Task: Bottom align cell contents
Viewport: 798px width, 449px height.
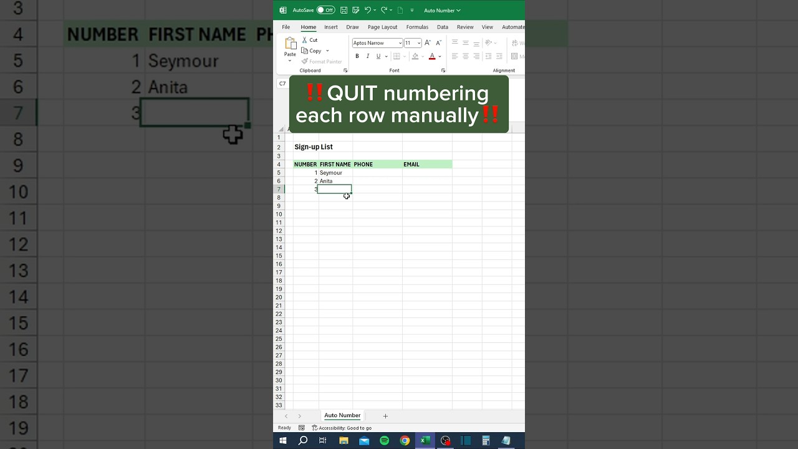Action: click(x=476, y=43)
